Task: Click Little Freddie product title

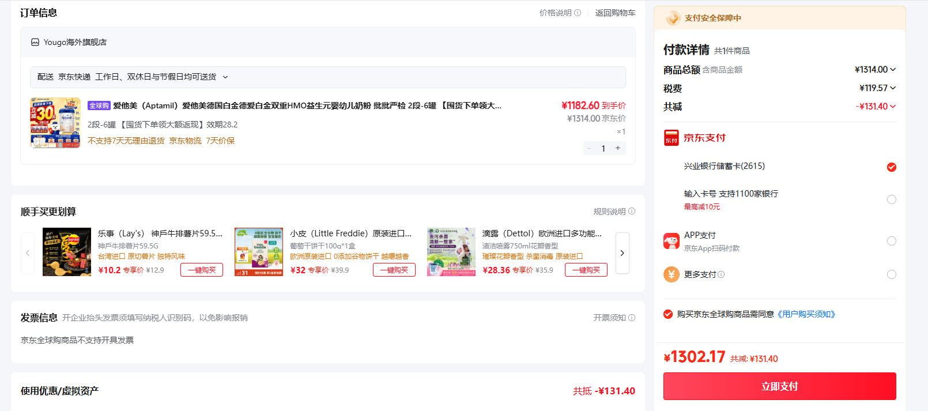Action: [x=351, y=233]
